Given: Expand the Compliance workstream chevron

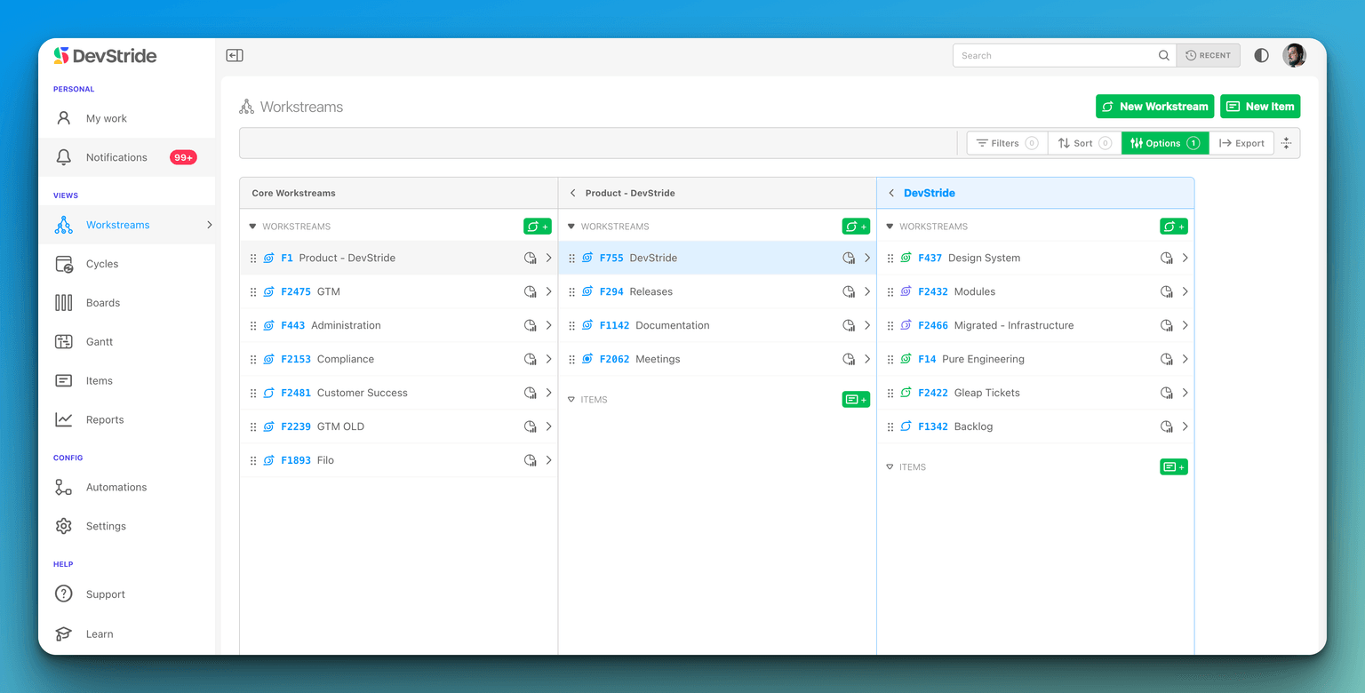Looking at the screenshot, I should 548,359.
